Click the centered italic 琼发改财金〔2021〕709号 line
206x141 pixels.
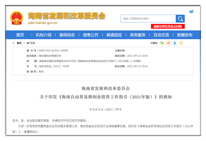tap(106, 109)
